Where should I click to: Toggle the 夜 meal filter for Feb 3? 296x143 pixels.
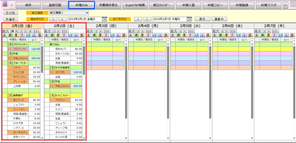pyautogui.click(x=124, y=35)
